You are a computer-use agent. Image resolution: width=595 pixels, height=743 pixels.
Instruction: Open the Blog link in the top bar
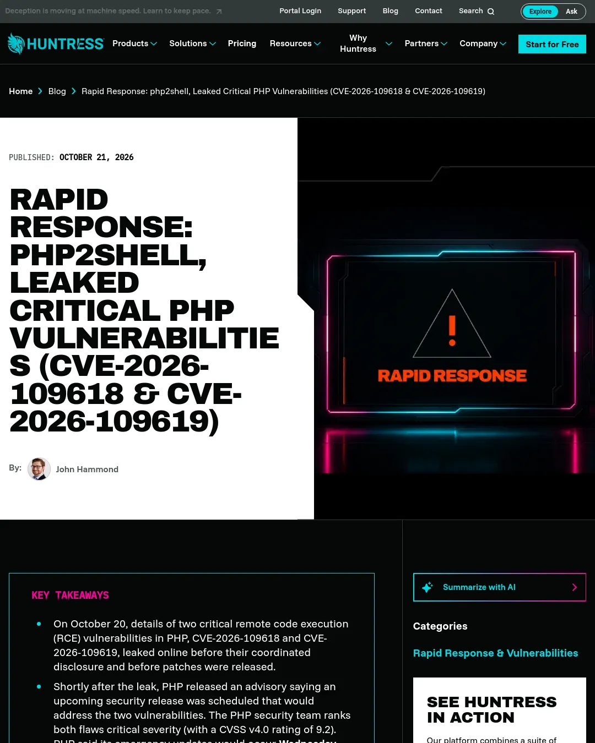pos(391,11)
